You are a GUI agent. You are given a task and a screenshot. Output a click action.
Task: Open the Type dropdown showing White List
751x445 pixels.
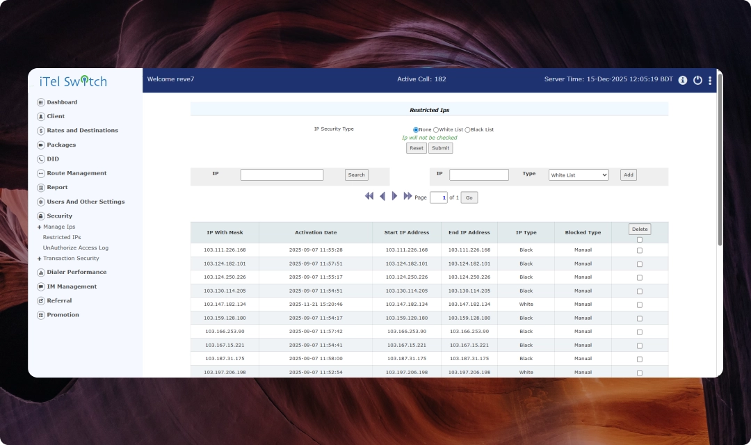[x=578, y=175]
